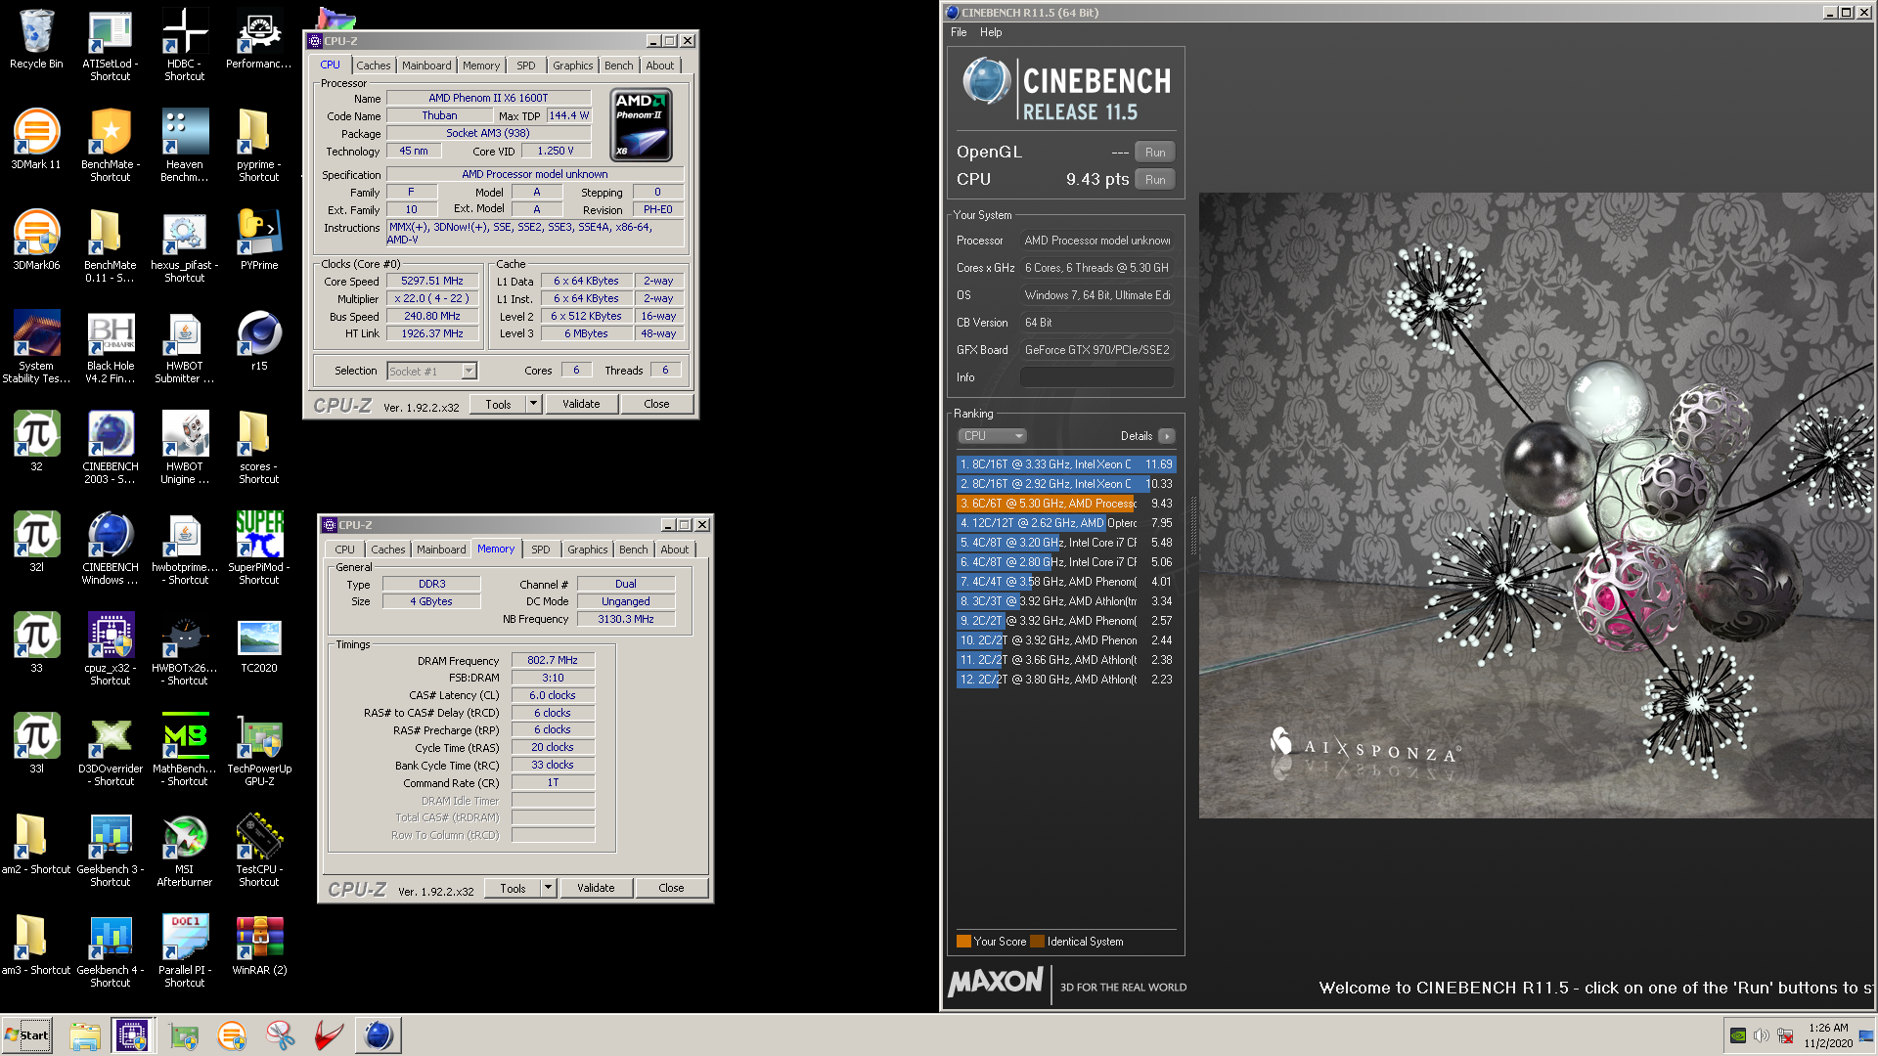The width and height of the screenshot is (1878, 1056).
Task: Open the Socket #1 selection dropdown
Action: pyautogui.click(x=431, y=371)
